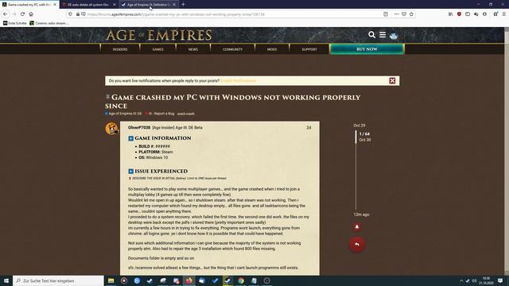Open Firefox application menu button

coord(503,14)
